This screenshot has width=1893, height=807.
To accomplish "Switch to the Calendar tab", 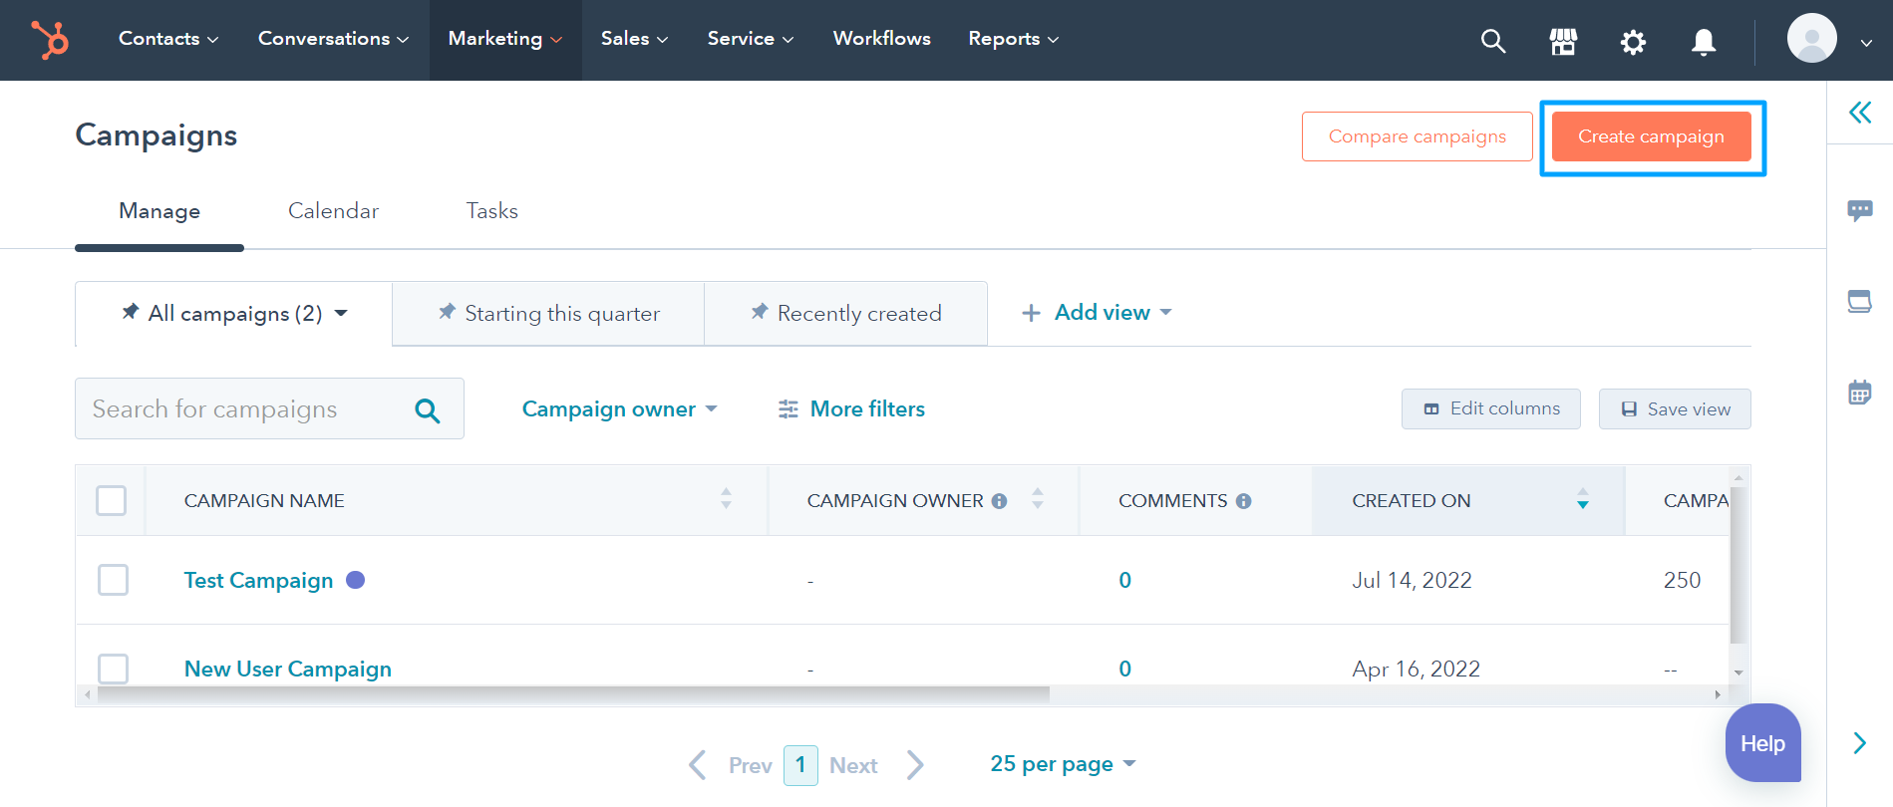I will tap(333, 211).
